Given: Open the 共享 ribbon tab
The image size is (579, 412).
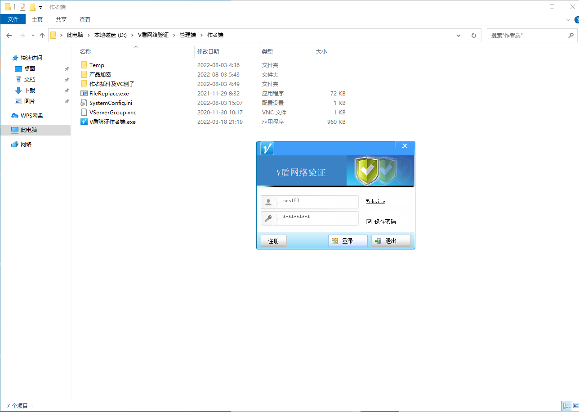Looking at the screenshot, I should coord(61,19).
